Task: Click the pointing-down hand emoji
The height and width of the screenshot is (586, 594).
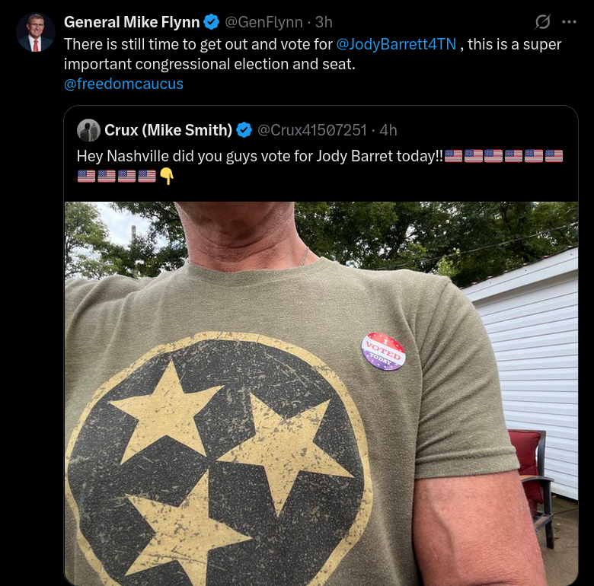Action: tap(167, 177)
